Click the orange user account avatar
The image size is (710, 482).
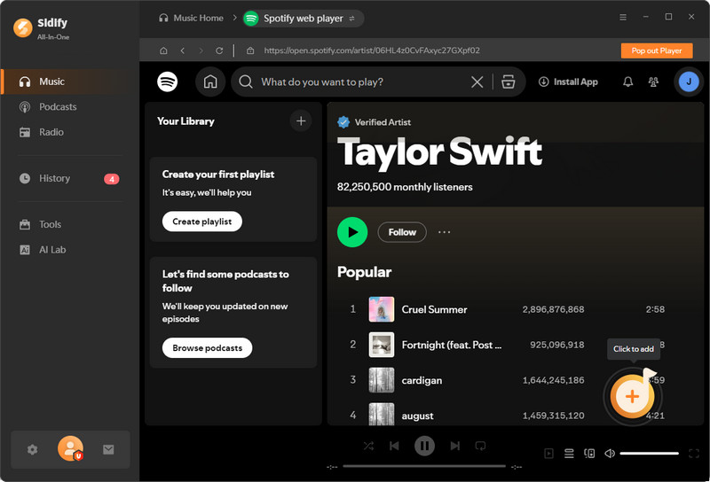point(70,448)
